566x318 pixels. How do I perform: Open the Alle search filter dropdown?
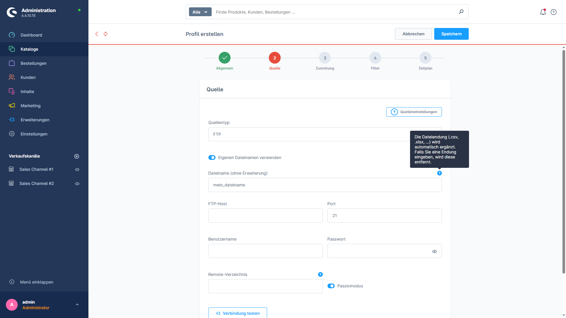(x=200, y=12)
